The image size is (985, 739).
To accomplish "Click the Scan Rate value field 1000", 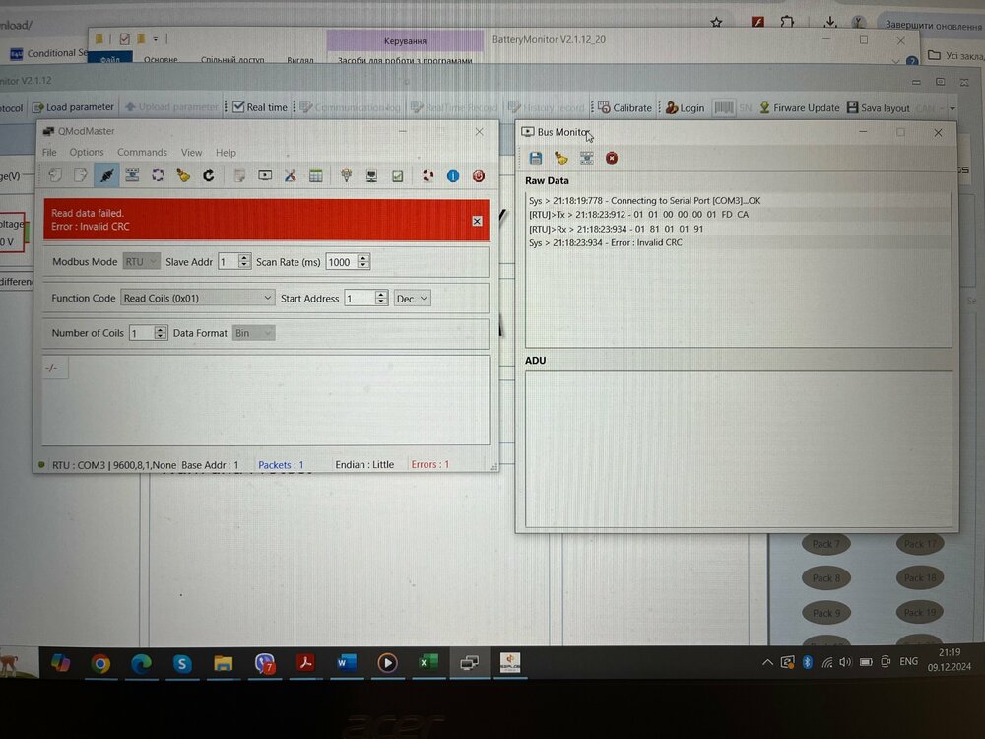I will [x=341, y=262].
